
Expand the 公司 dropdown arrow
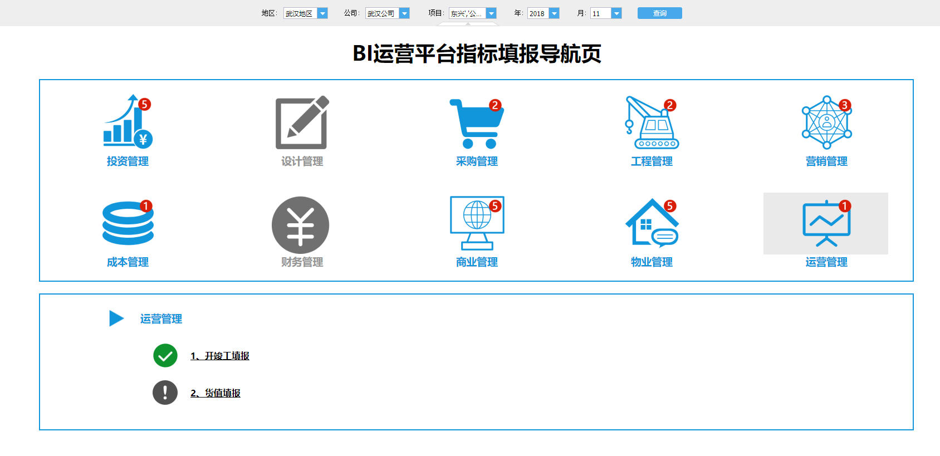(405, 13)
